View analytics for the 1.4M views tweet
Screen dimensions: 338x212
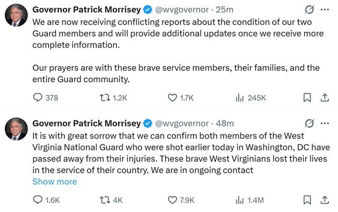tap(240, 200)
